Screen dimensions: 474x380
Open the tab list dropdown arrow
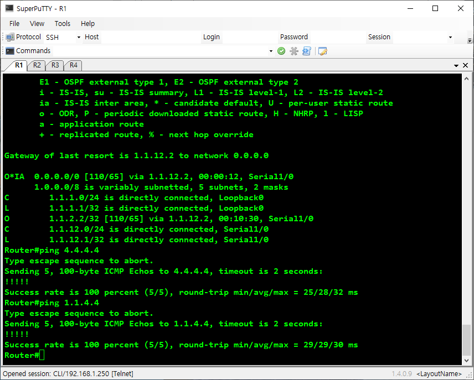click(x=456, y=66)
